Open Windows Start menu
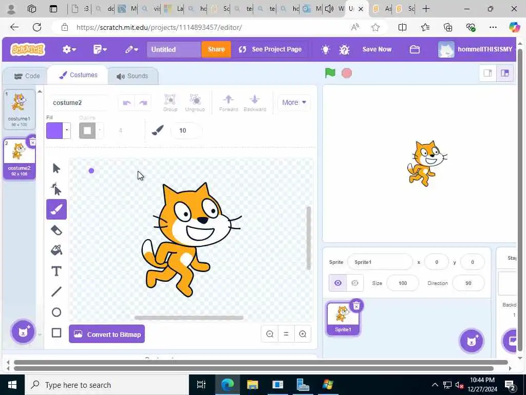This screenshot has height=395, width=526. click(x=12, y=385)
